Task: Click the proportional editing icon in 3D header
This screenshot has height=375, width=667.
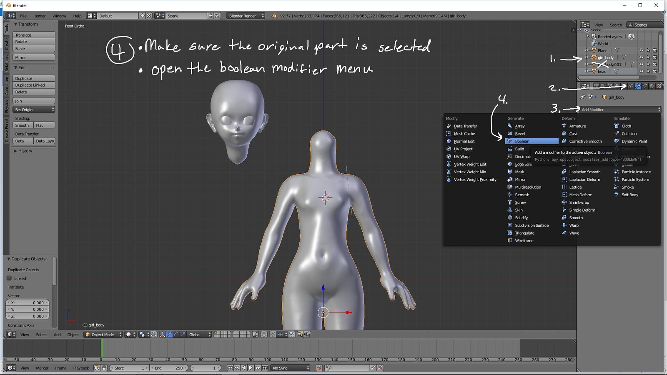Action: [264, 335]
